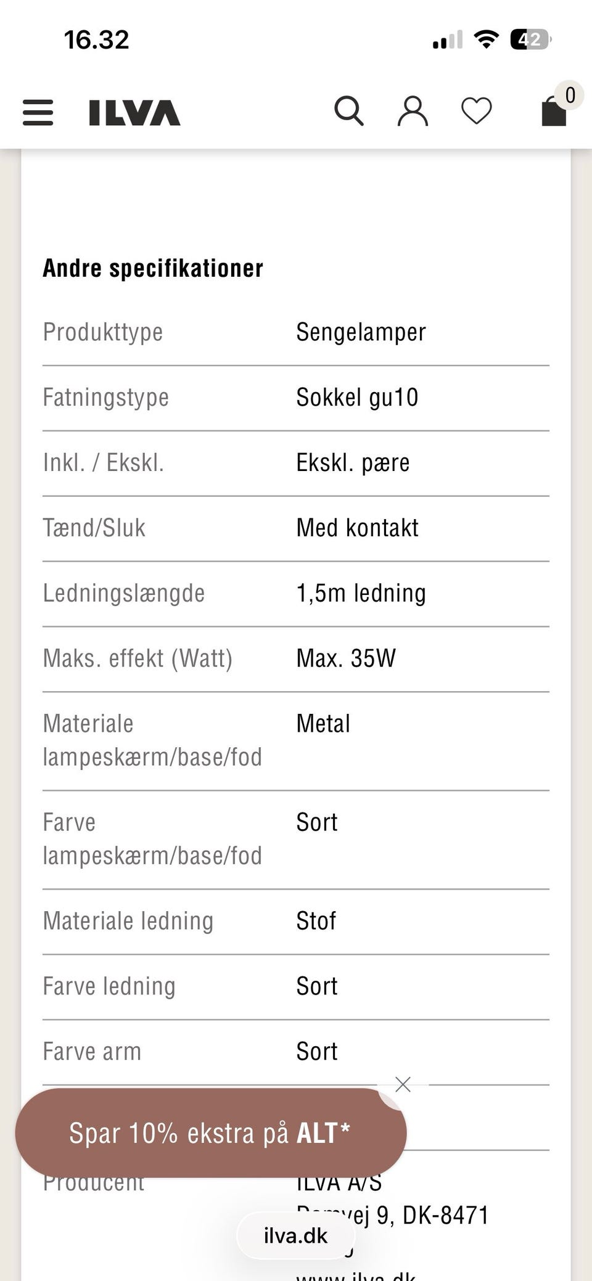Tap the ILVA logo to go home

[x=134, y=113]
